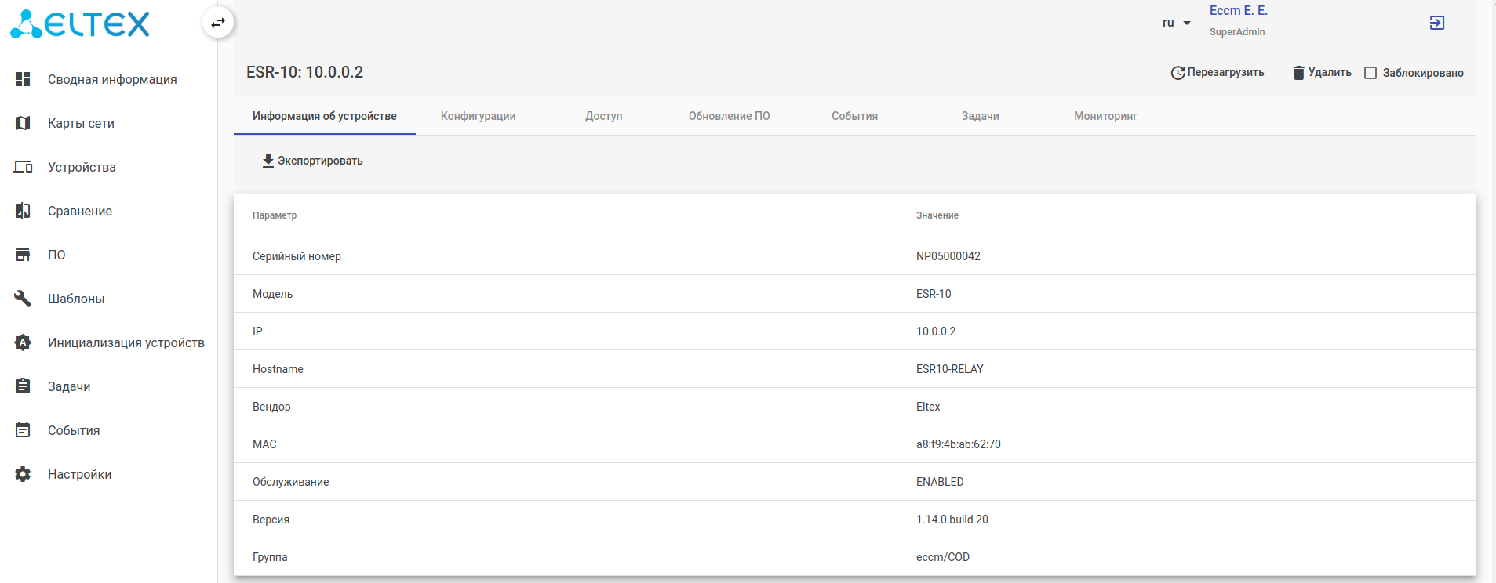Click the Значение column header

(937, 215)
